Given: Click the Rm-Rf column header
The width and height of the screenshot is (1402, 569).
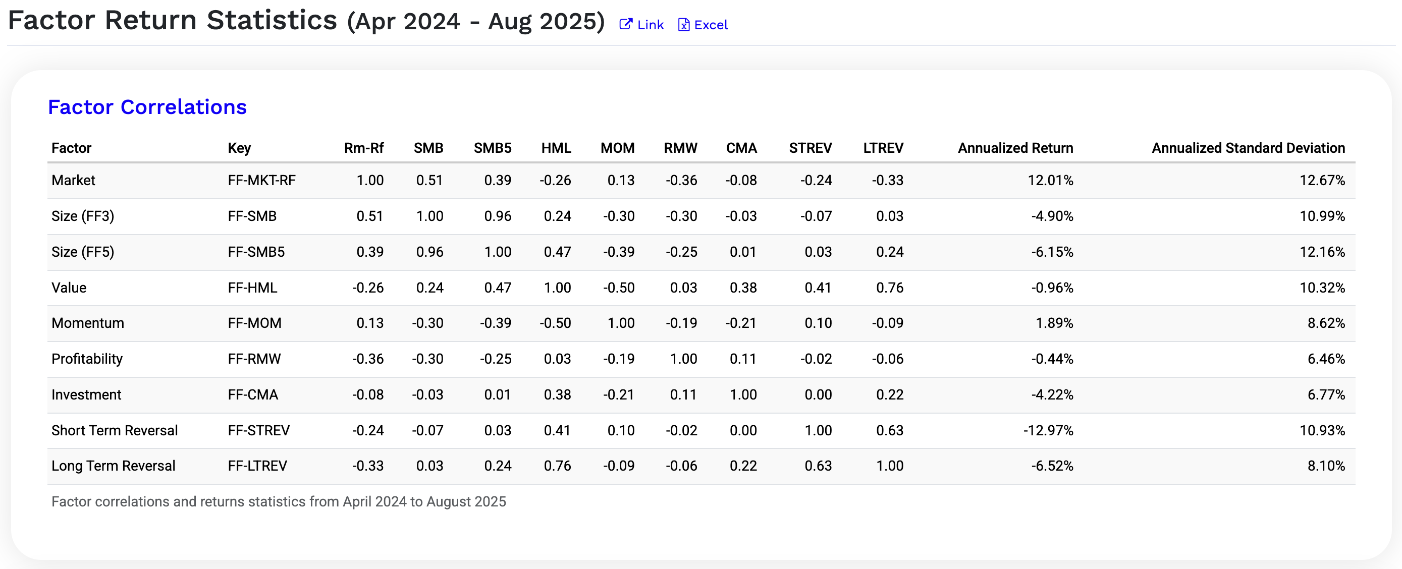Looking at the screenshot, I should coord(363,148).
